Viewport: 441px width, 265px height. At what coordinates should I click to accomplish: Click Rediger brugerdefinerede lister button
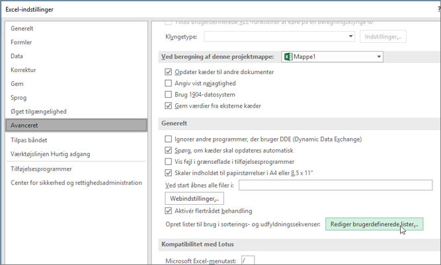(x=374, y=224)
